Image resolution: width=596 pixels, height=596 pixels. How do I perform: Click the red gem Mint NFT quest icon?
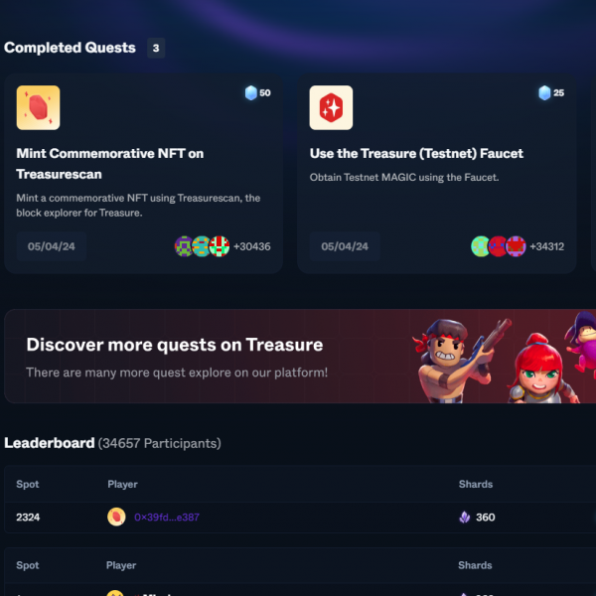point(38,107)
